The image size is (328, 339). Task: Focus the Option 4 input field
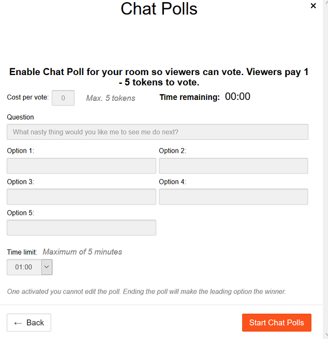pyautogui.click(x=233, y=197)
